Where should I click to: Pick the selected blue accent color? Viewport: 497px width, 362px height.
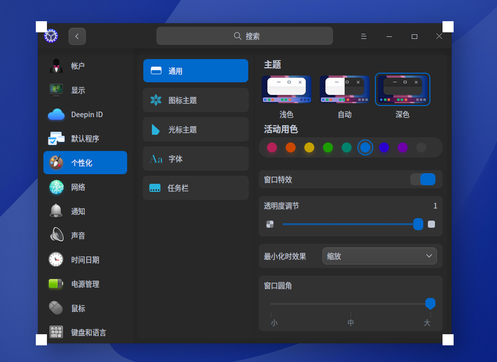(x=365, y=147)
